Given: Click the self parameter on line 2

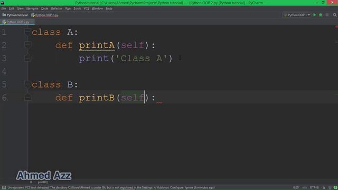Looking at the screenshot, I should (133, 45).
